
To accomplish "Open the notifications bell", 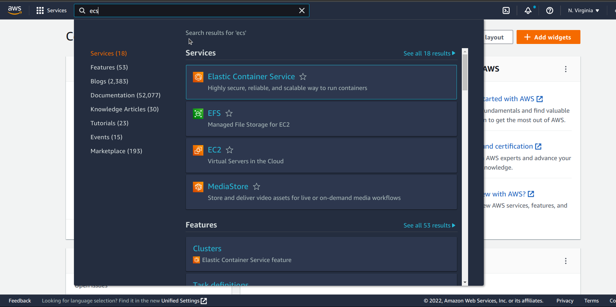I will [528, 10].
